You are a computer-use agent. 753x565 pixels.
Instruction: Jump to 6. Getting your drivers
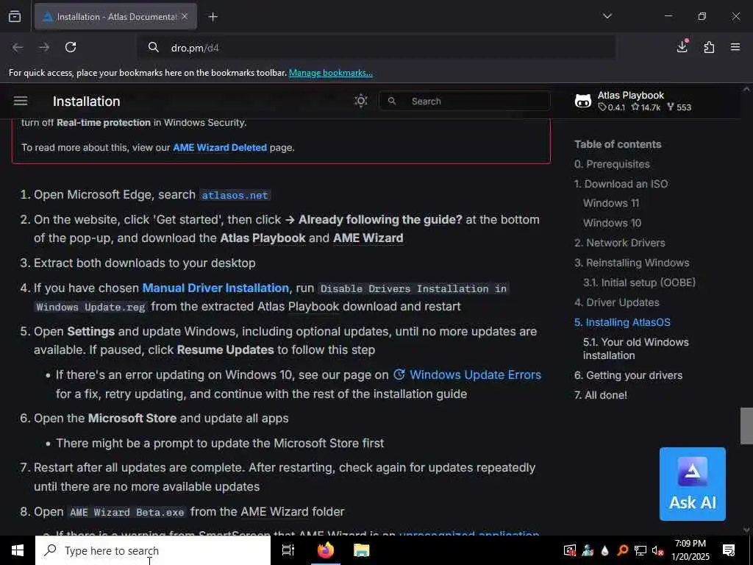click(x=628, y=375)
